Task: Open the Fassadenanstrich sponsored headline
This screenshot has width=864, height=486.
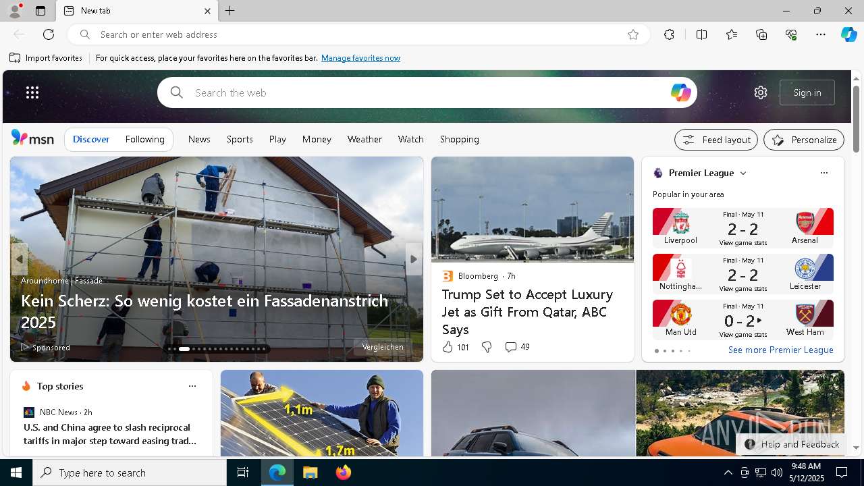Action: [x=205, y=311]
